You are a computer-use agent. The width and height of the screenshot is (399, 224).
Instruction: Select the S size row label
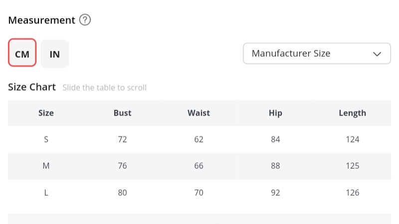pos(46,139)
